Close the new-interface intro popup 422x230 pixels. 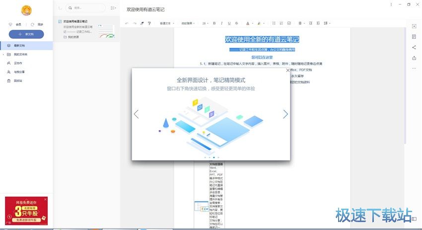click(x=287, y=71)
